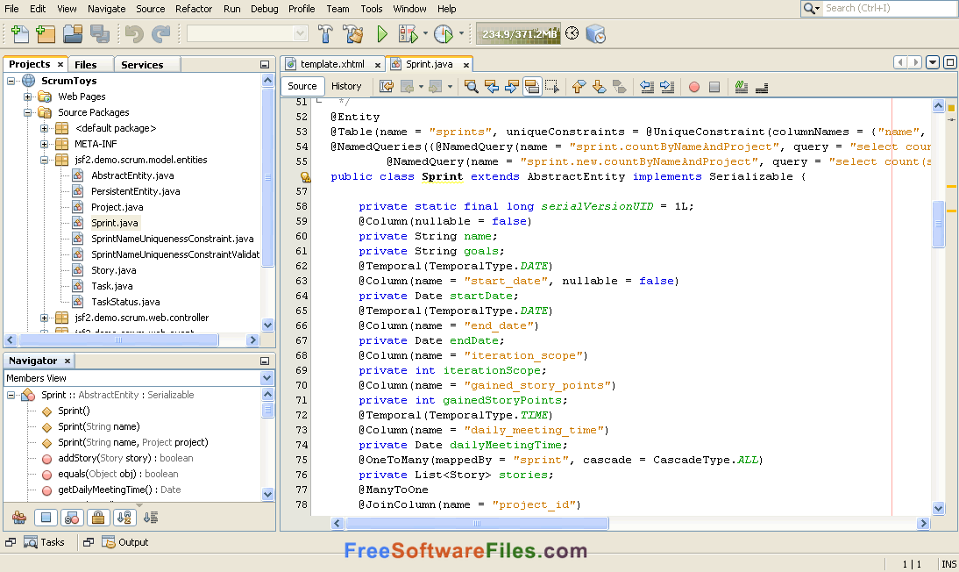Toggle highlight search in the editor toolbar

coord(530,86)
